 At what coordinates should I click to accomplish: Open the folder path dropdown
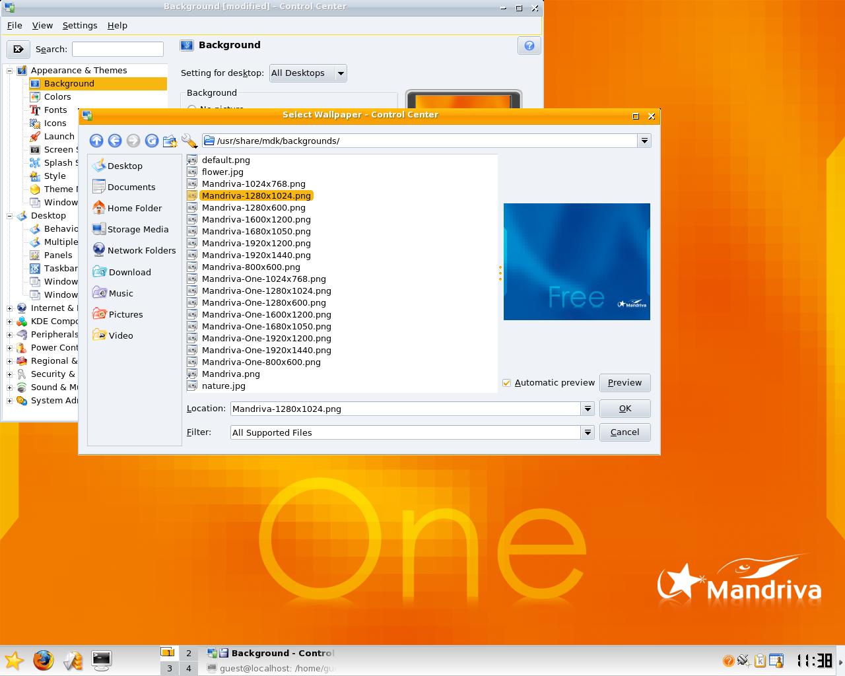(x=644, y=141)
